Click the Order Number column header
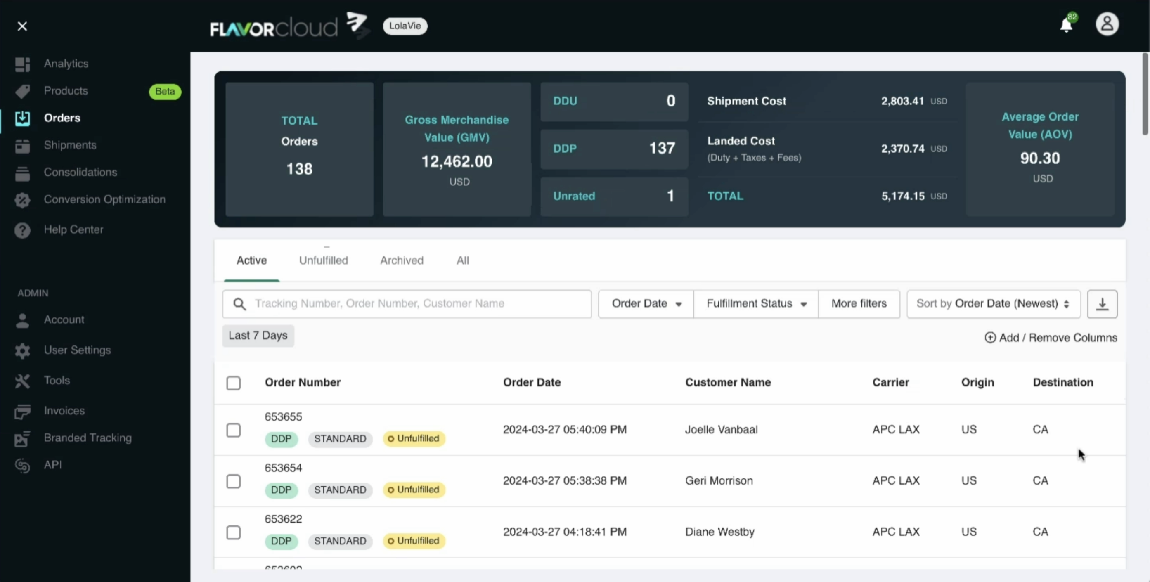 303,383
